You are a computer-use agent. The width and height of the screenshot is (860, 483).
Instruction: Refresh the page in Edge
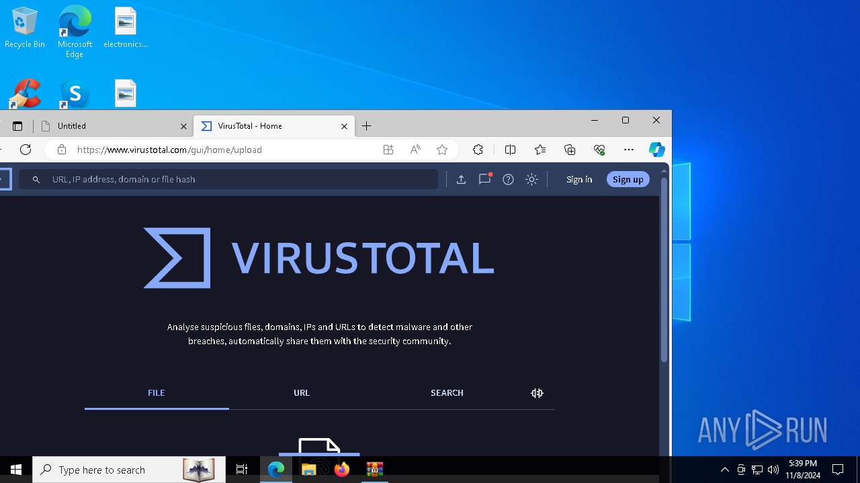coord(26,150)
